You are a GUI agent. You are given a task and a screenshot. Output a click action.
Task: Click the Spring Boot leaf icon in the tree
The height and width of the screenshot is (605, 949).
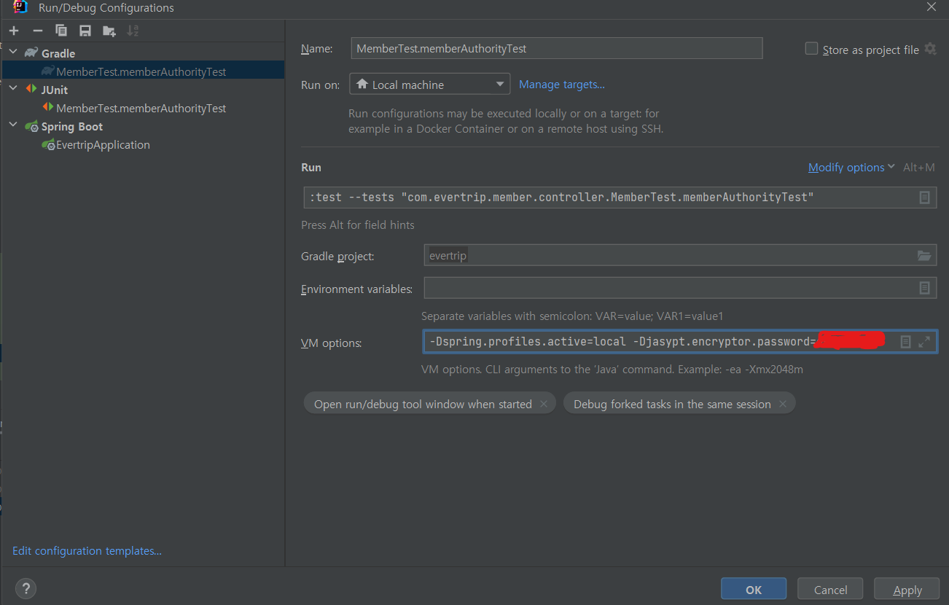[31, 126]
